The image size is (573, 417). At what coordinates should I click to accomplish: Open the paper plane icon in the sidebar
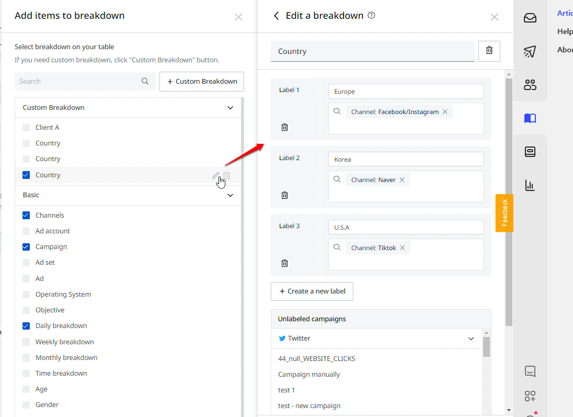(x=530, y=51)
